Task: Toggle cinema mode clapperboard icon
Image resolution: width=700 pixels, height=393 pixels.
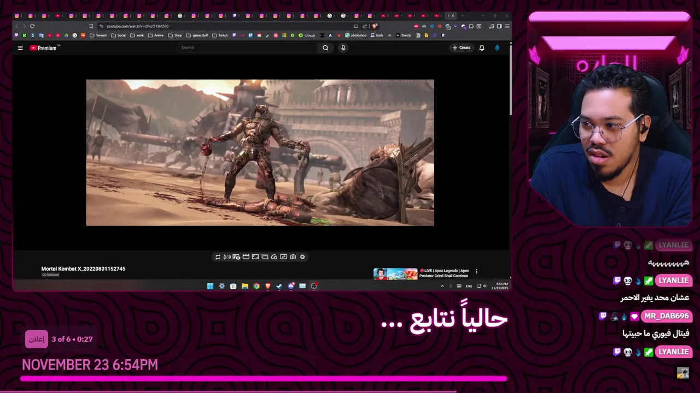Action: click(246, 257)
